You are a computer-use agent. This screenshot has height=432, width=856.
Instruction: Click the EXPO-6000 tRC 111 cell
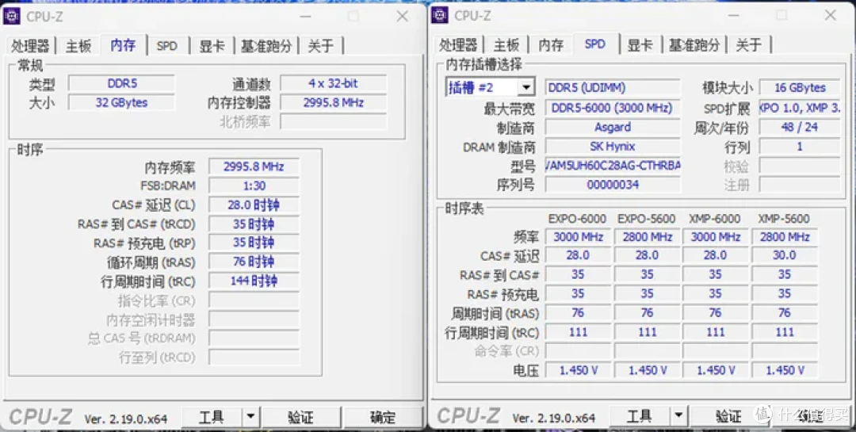pos(578,332)
